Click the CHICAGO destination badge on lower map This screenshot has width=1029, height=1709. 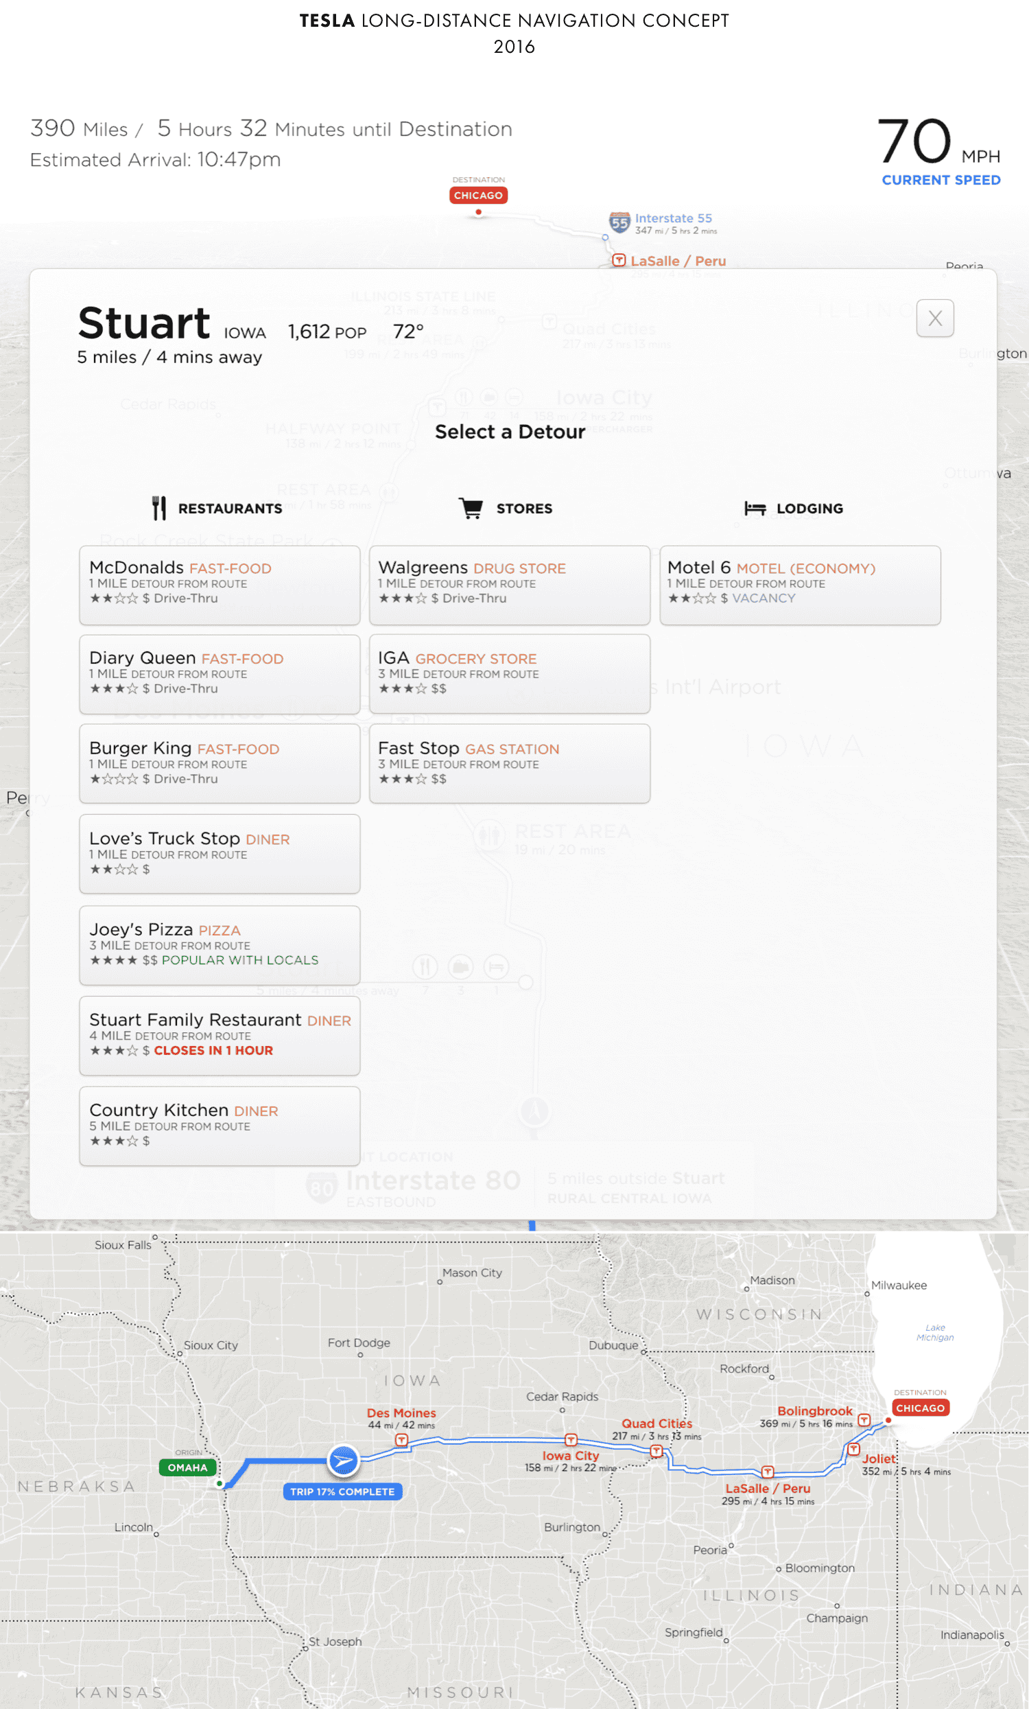pyautogui.click(x=920, y=1408)
